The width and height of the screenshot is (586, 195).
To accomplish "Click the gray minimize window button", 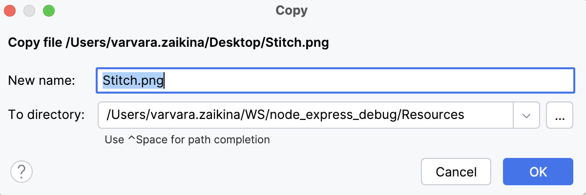I will coord(29,10).
